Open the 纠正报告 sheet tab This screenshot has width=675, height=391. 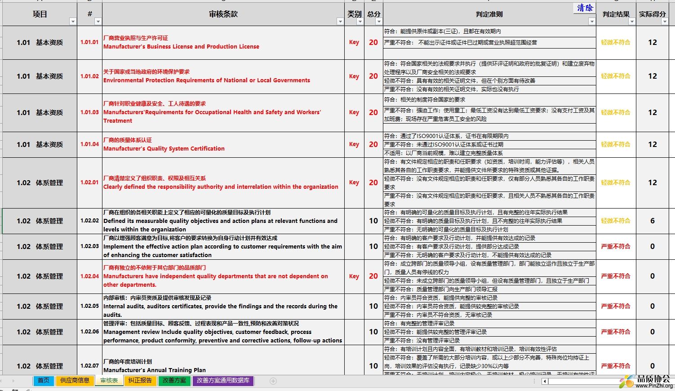140,381
